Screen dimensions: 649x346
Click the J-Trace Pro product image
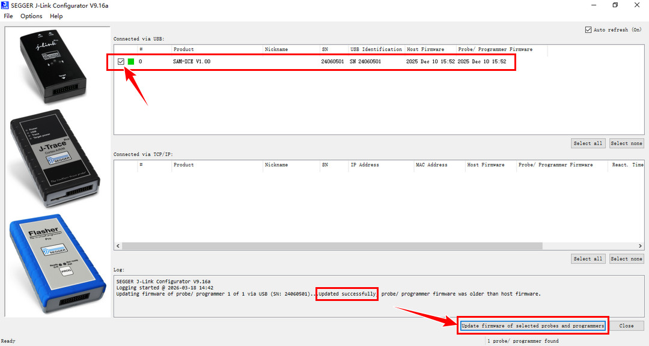point(55,159)
